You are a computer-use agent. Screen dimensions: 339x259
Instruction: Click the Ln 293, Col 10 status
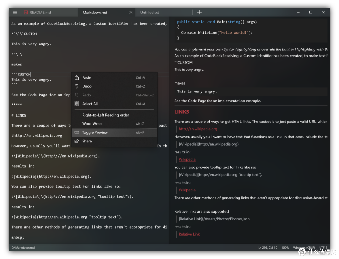(x=267, y=248)
